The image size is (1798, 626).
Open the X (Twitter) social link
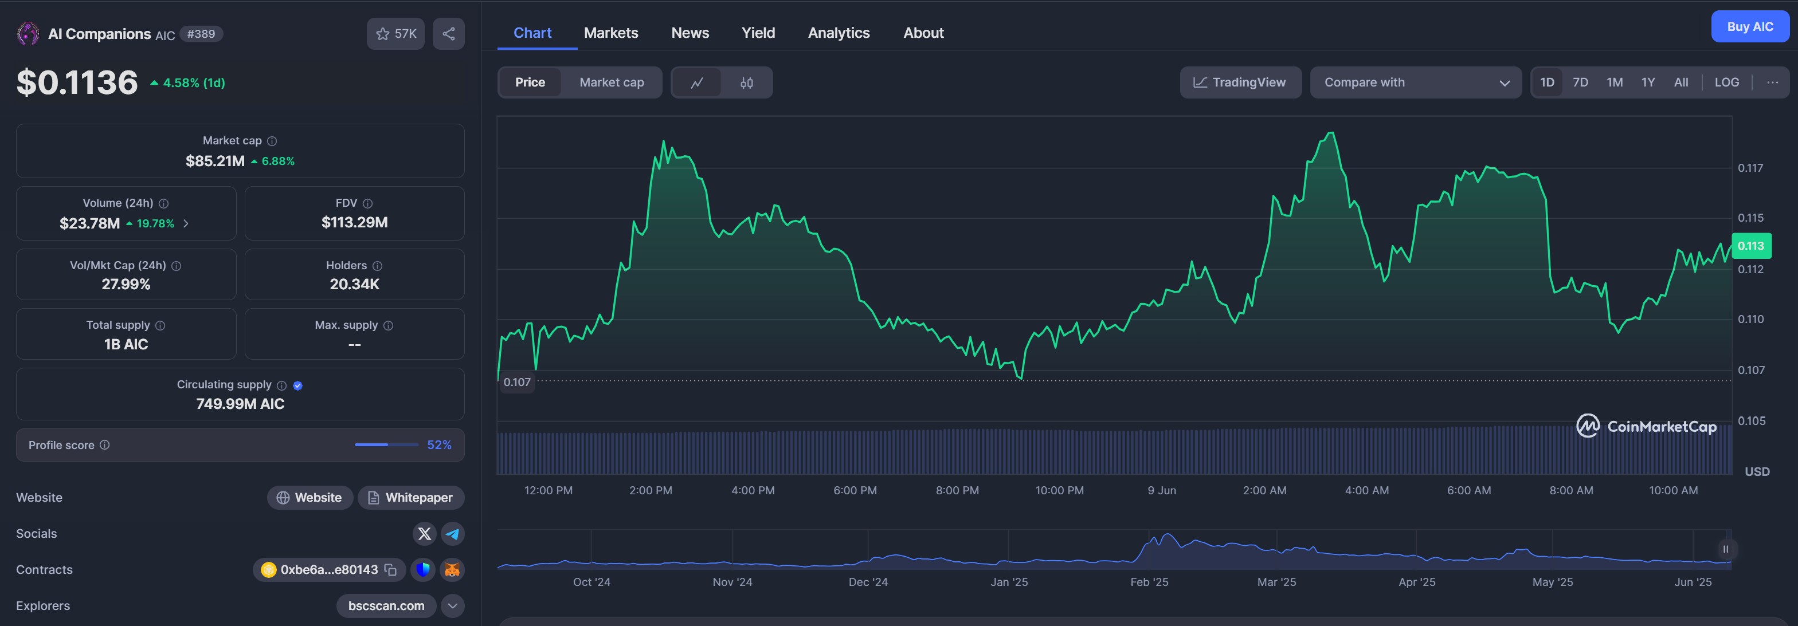tap(424, 534)
